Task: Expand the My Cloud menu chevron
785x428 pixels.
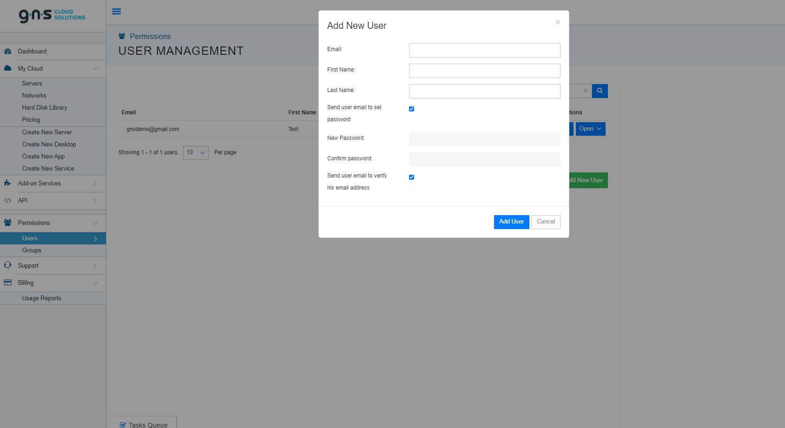Action: [95, 69]
